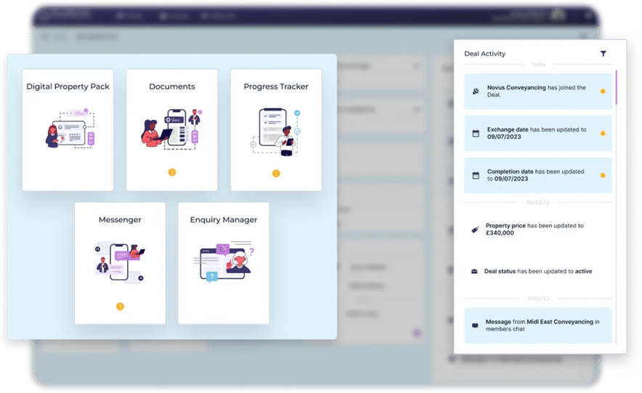
Task: Click the Documents illustration
Action: (x=172, y=129)
